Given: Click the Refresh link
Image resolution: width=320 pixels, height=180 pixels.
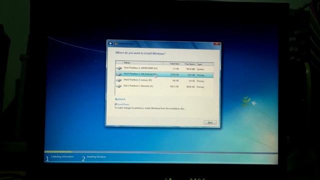Looking at the screenshot, I should click(x=121, y=99).
